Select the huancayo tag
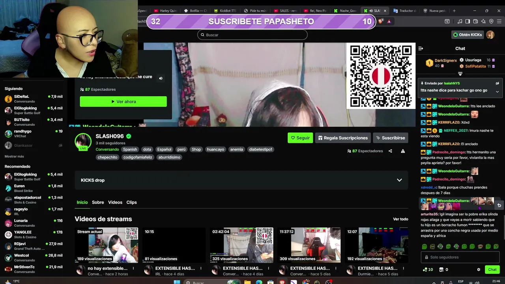This screenshot has width=505, height=284. coord(215,149)
